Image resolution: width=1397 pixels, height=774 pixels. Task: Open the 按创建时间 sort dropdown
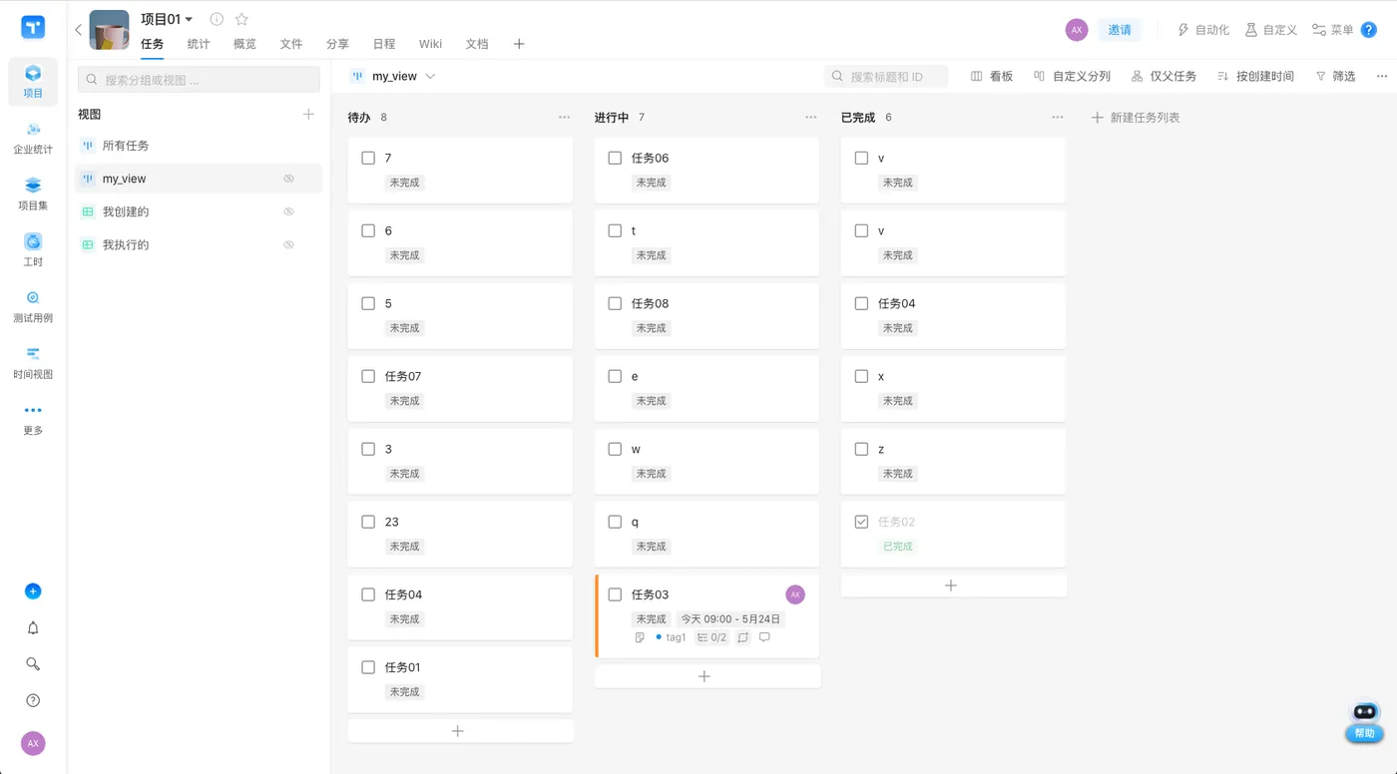coord(1255,76)
